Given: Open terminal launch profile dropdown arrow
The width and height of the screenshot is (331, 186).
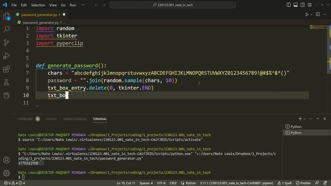Looking at the screenshot, I should click(305, 119).
